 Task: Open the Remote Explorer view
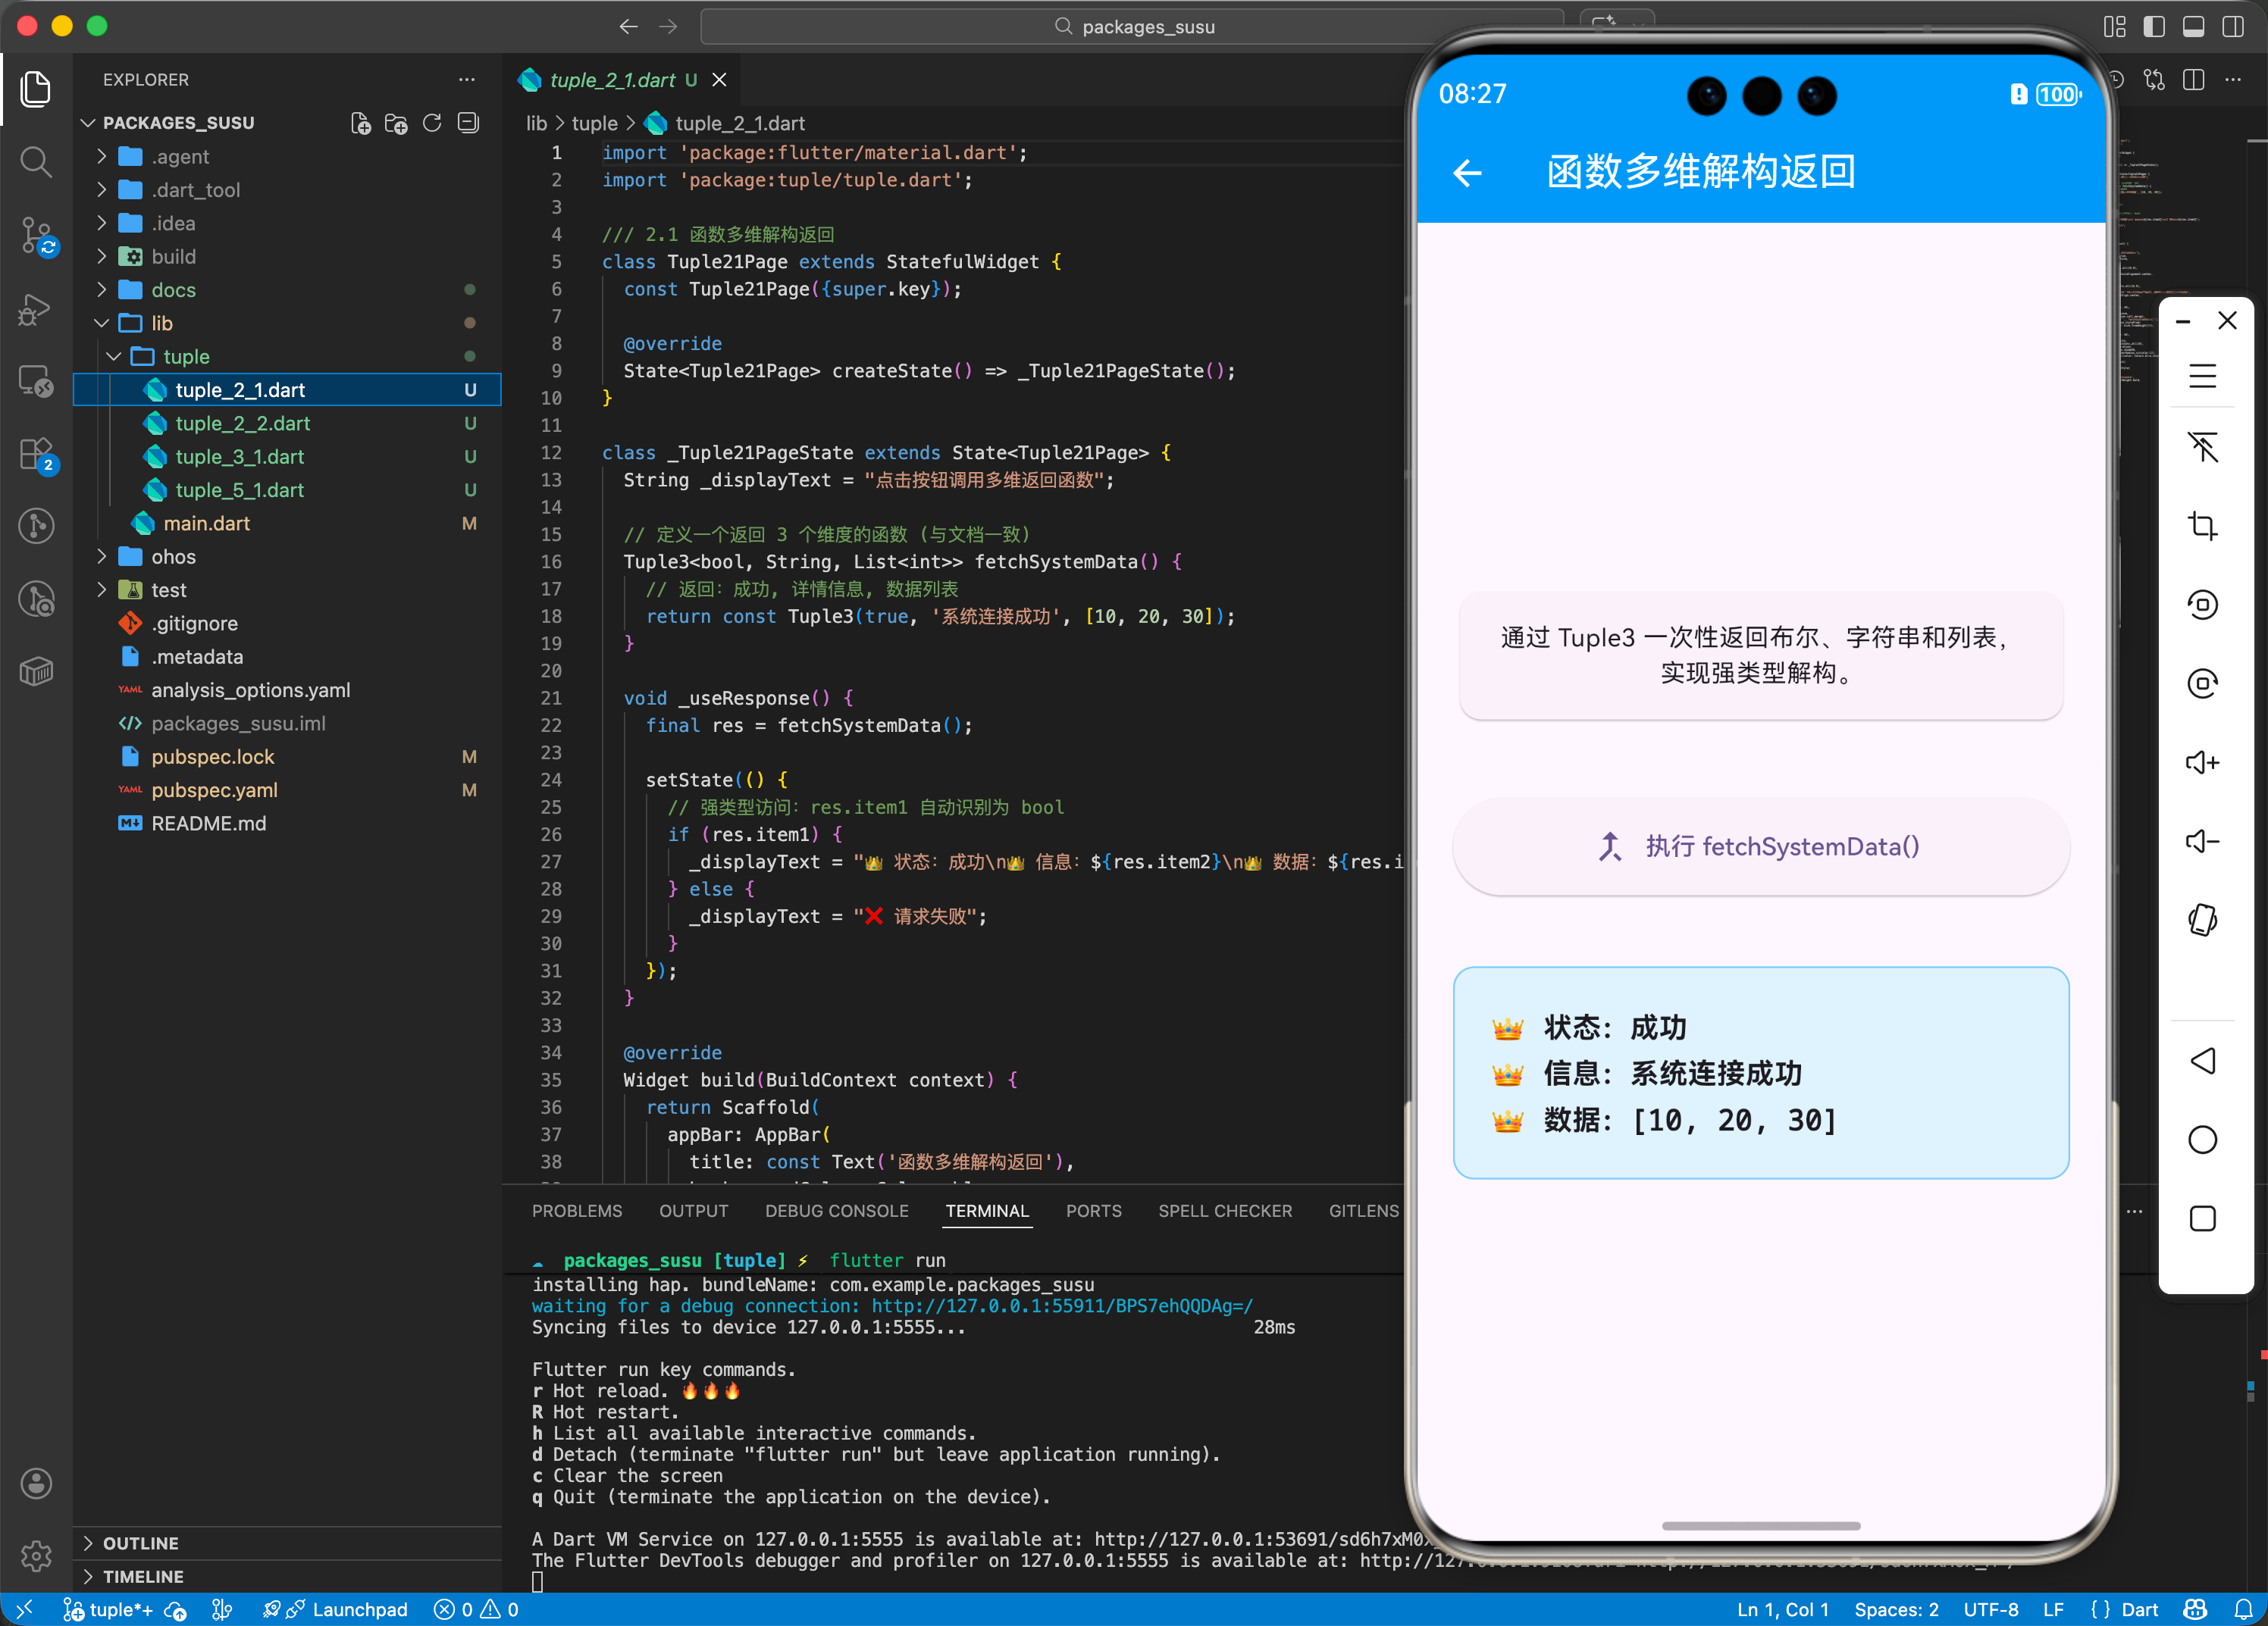click(36, 381)
